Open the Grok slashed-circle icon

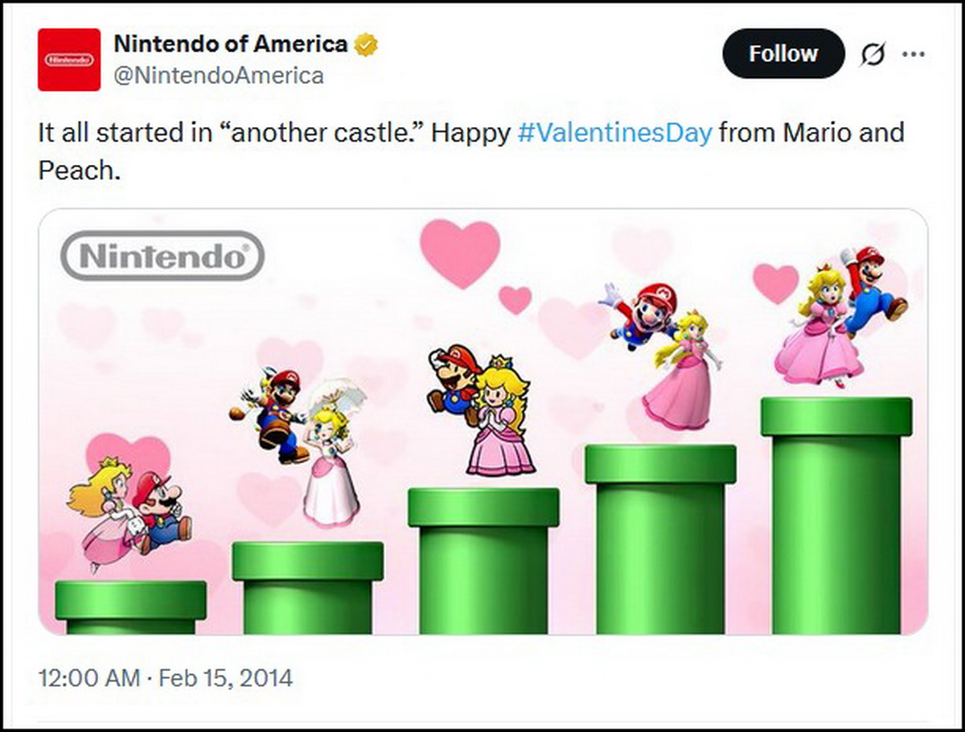point(872,55)
